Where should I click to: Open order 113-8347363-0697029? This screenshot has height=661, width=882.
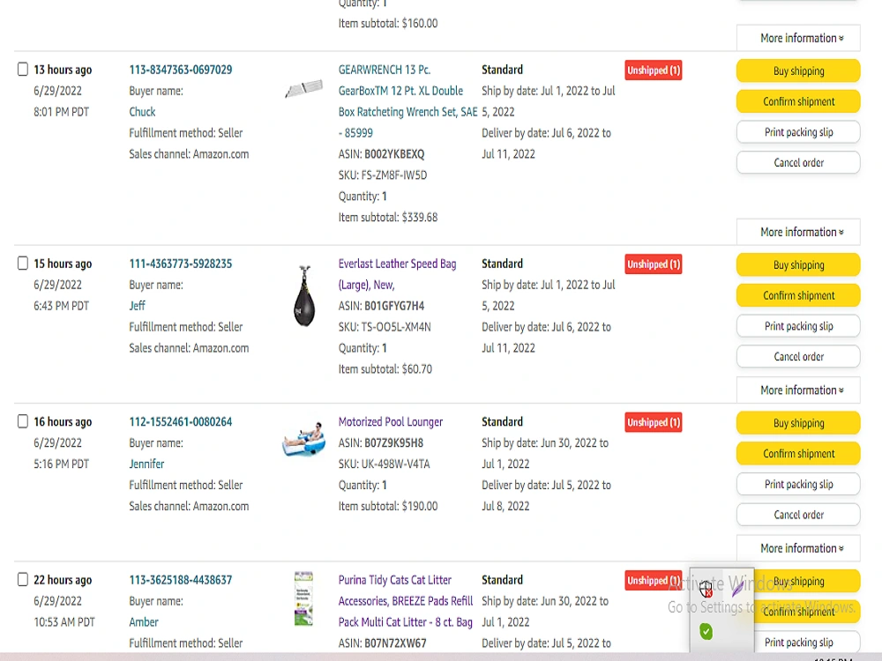tap(181, 70)
